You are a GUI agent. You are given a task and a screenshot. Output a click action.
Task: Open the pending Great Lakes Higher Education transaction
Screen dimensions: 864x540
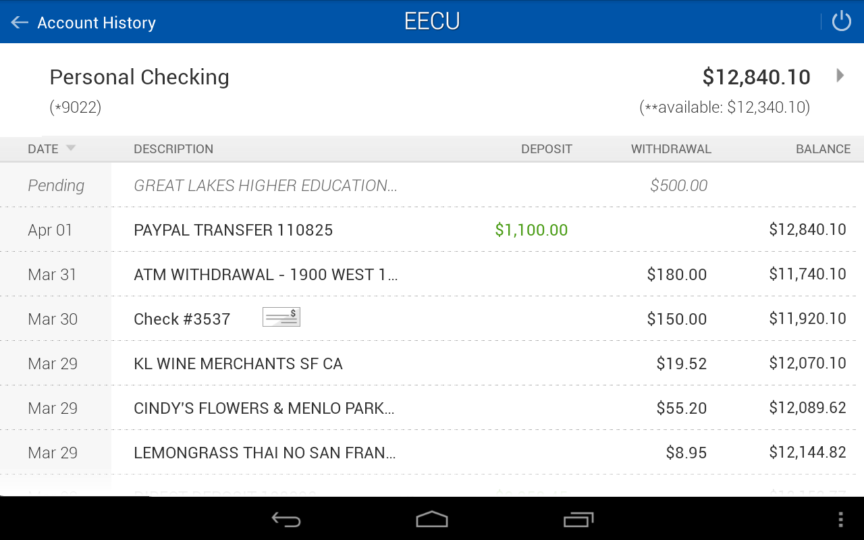[265, 186]
